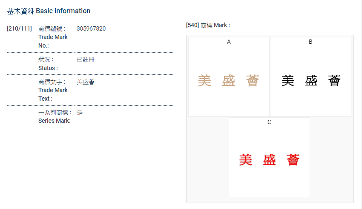
Task: Click the letter C label above the mark
Action: point(269,122)
